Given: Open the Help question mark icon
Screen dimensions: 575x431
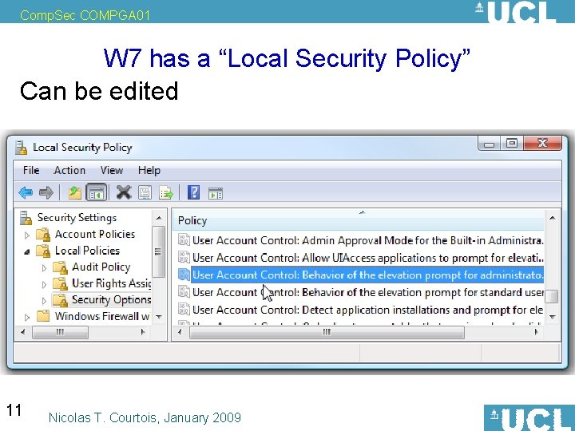Looking at the screenshot, I should tap(193, 192).
